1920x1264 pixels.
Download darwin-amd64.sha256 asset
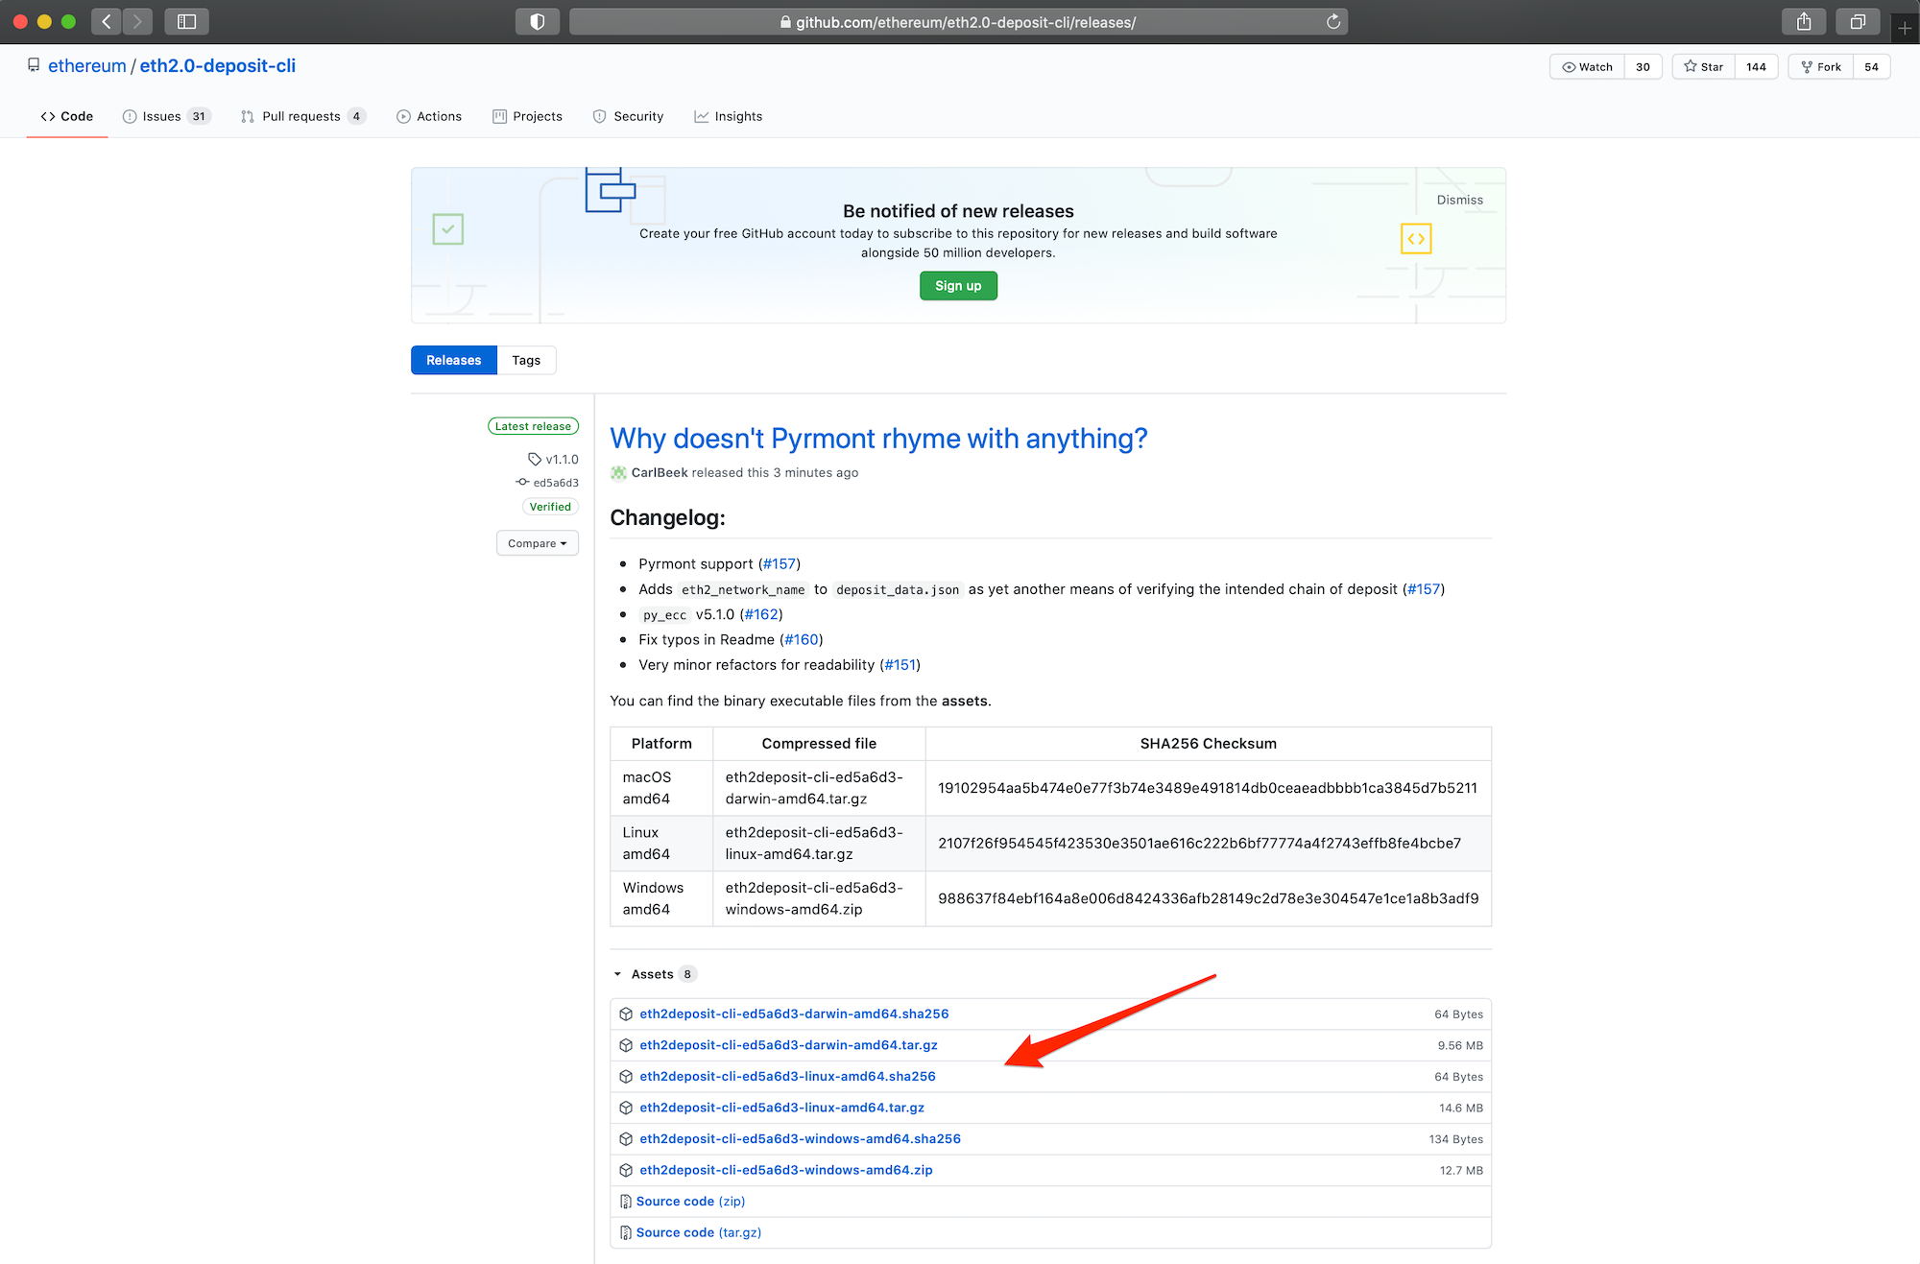coord(794,1014)
